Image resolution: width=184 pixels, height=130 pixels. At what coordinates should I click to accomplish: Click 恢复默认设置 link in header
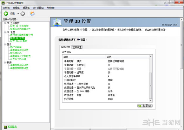pos(170,25)
